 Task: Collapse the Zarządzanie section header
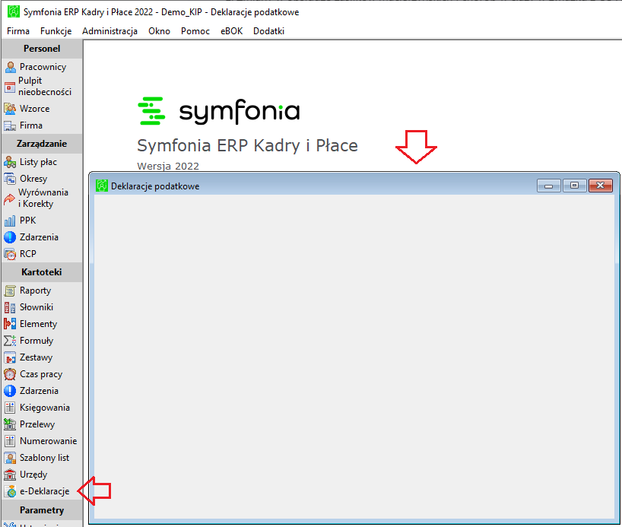tap(42, 144)
